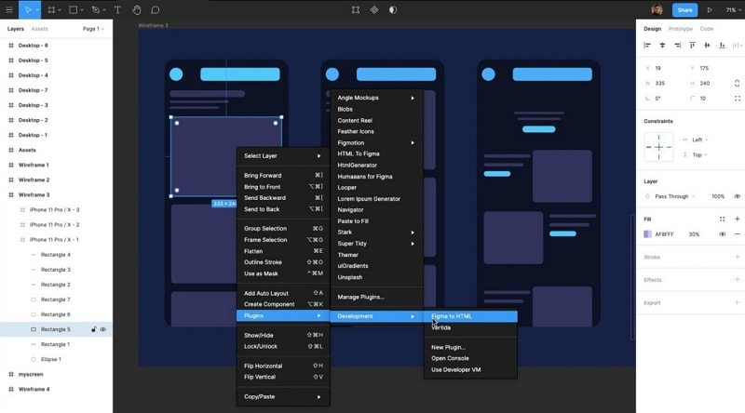745x413 pixels.
Task: Click Align bottom icon
Action: coord(723,45)
